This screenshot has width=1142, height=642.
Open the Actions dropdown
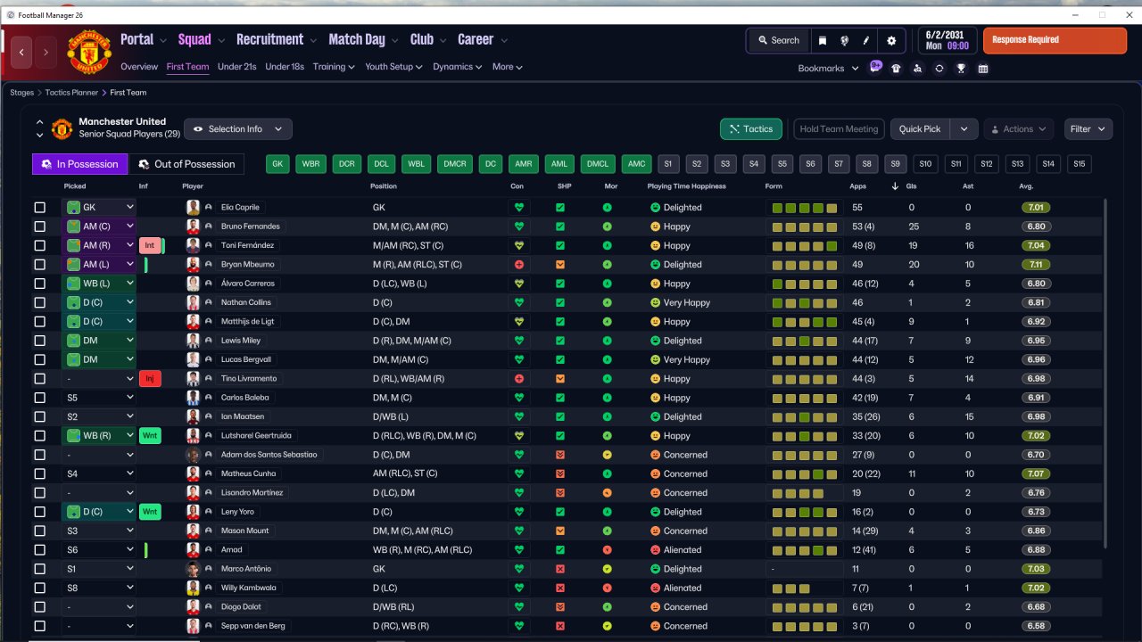[1019, 129]
